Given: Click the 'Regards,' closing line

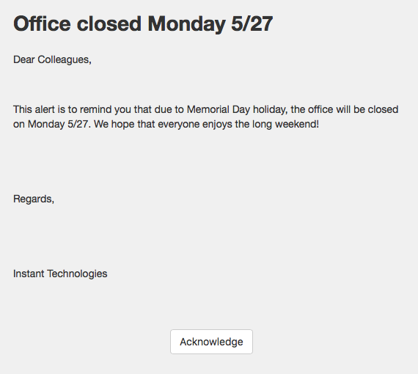Looking at the screenshot, I should pyautogui.click(x=34, y=199).
